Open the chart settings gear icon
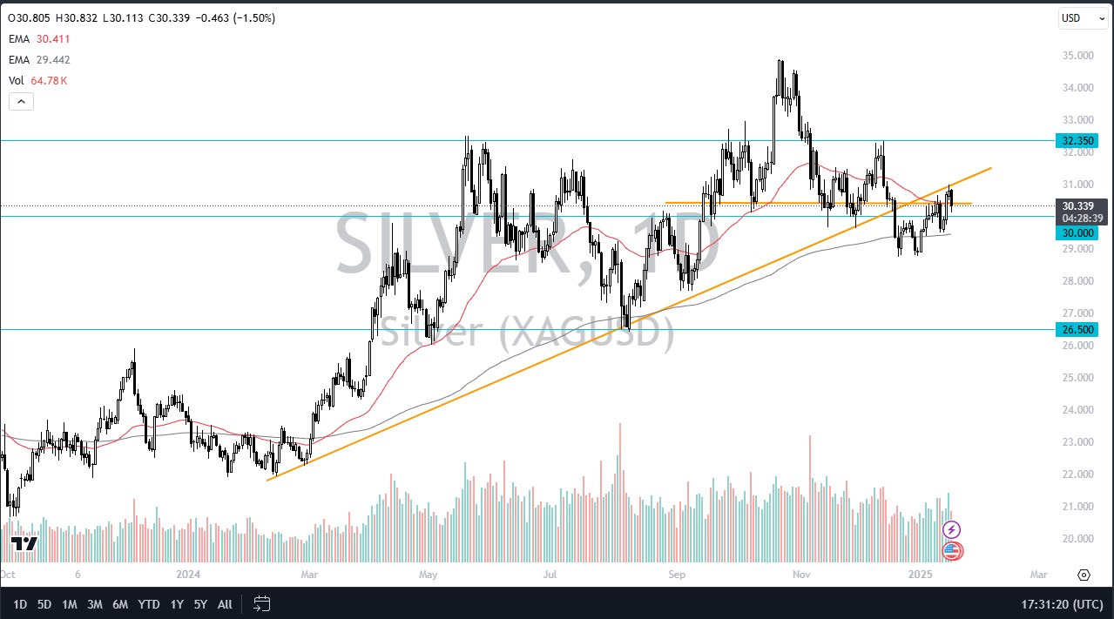 pyautogui.click(x=1084, y=575)
